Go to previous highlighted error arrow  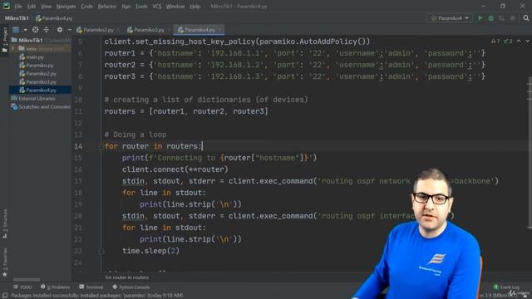[x=519, y=42]
